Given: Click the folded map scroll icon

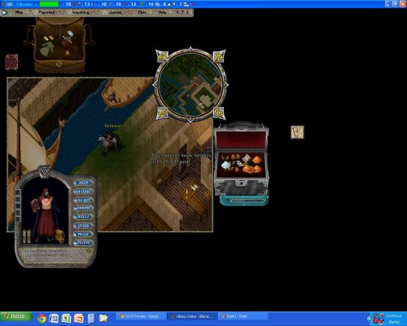Looking at the screenshot, I should tap(297, 132).
